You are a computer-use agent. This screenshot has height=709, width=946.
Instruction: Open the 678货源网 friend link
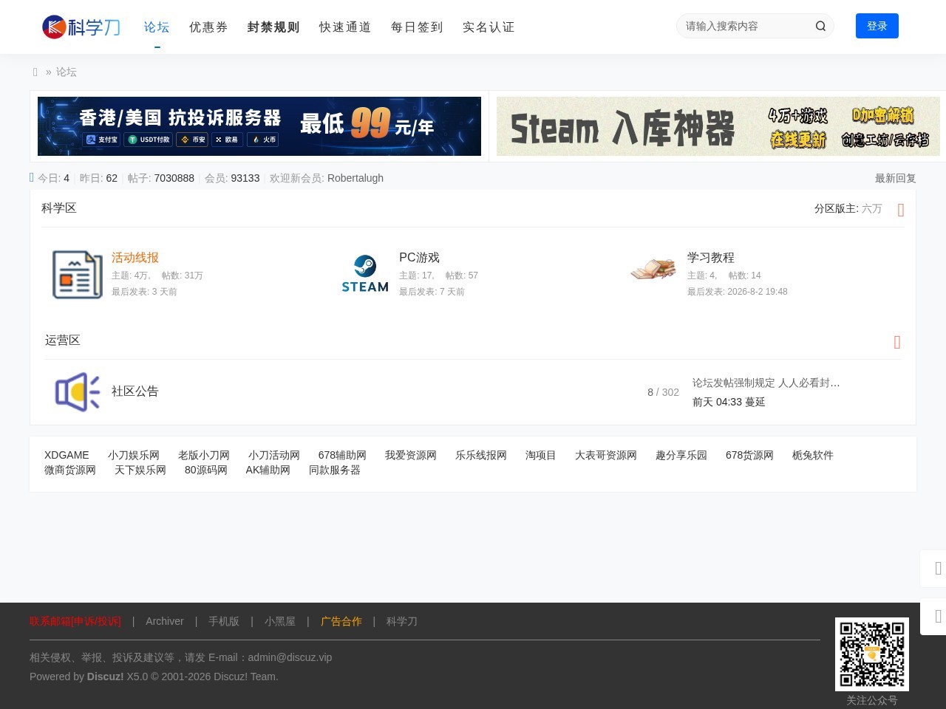coord(749,455)
